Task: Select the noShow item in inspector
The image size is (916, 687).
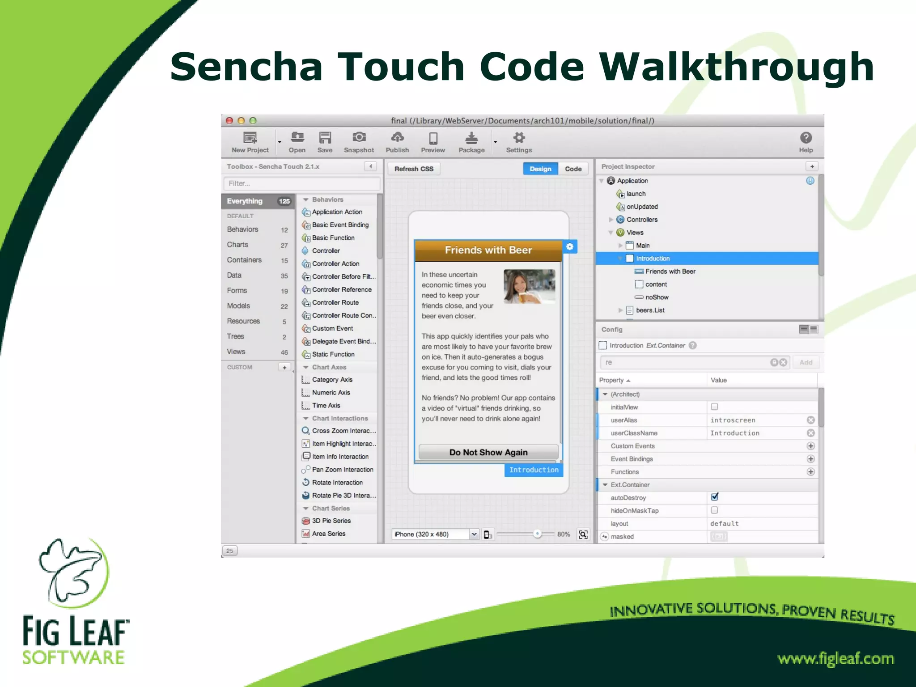Action: coord(707,297)
